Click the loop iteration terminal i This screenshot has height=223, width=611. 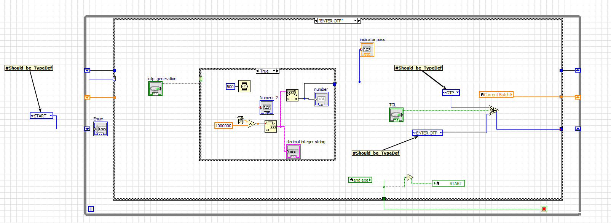coord(91,209)
